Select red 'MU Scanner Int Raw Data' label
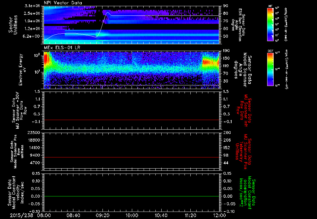This screenshot has width=317, height=219. coord(243,110)
